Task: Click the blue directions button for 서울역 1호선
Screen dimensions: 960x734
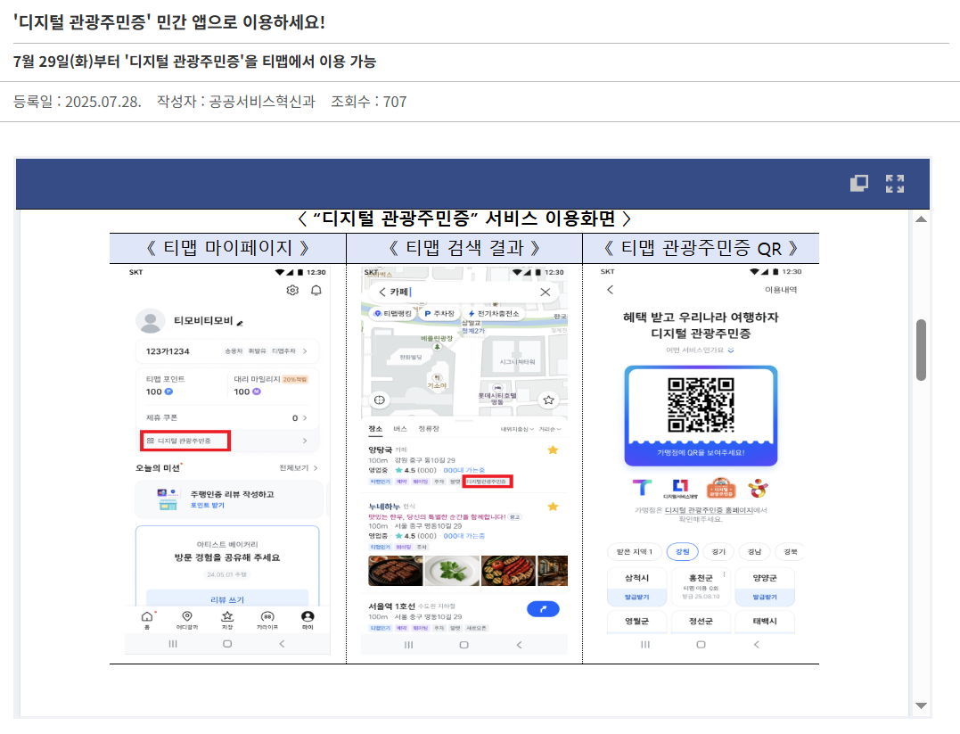Action: pyautogui.click(x=543, y=609)
